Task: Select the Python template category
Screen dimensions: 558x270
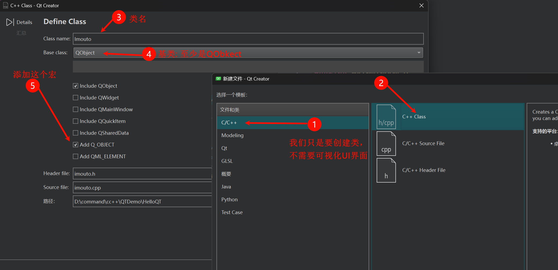Action: click(229, 199)
